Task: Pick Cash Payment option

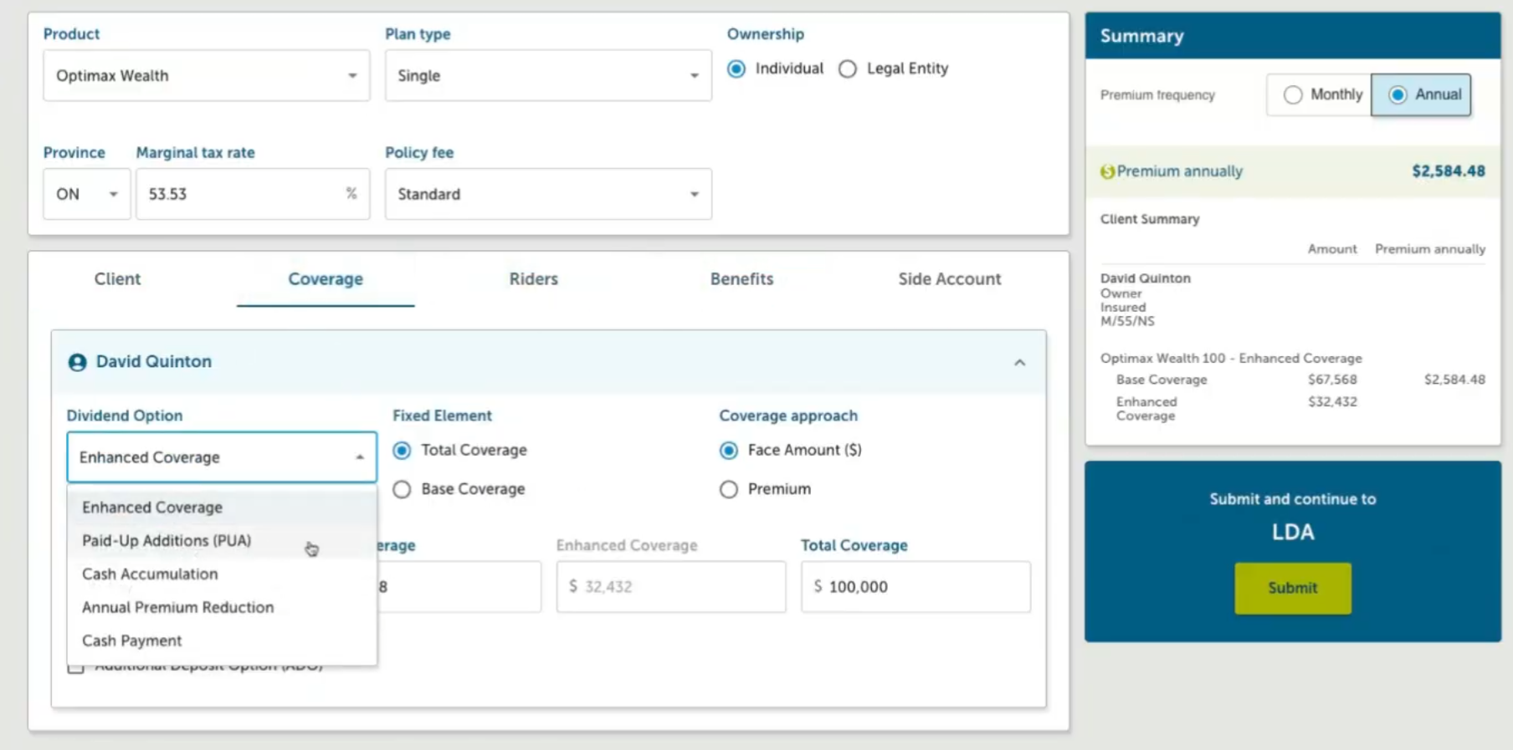Action: (x=222, y=641)
